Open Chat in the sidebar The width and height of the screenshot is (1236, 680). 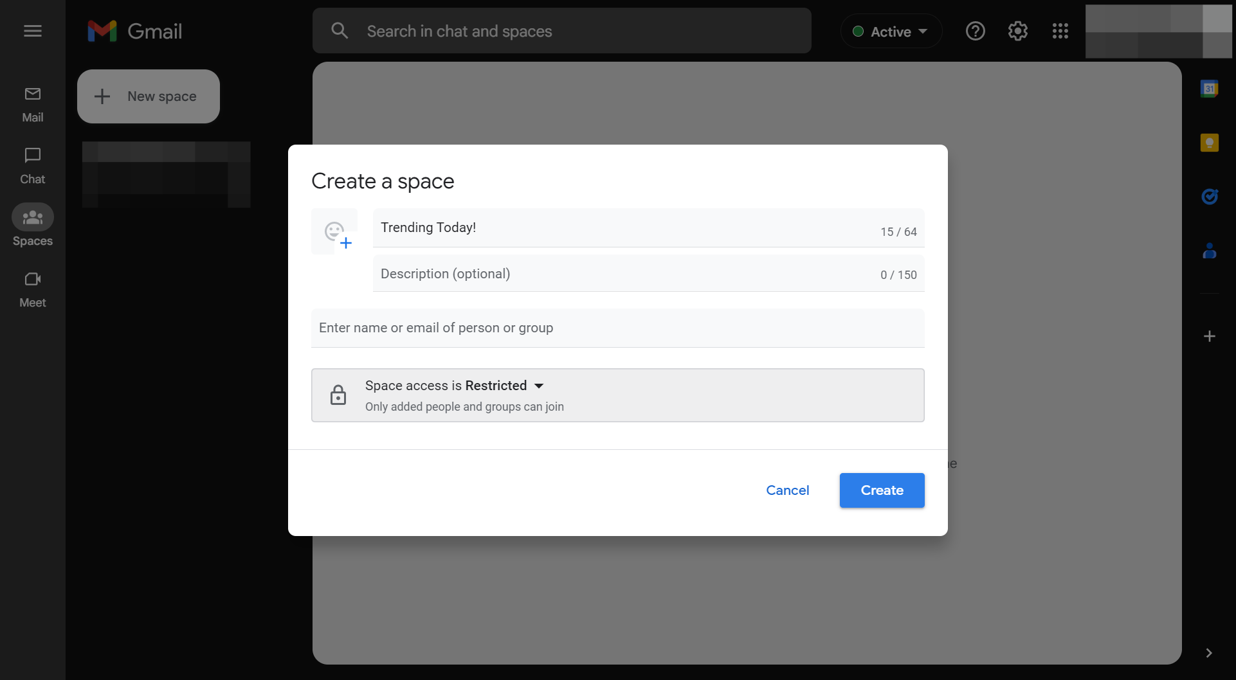click(33, 166)
